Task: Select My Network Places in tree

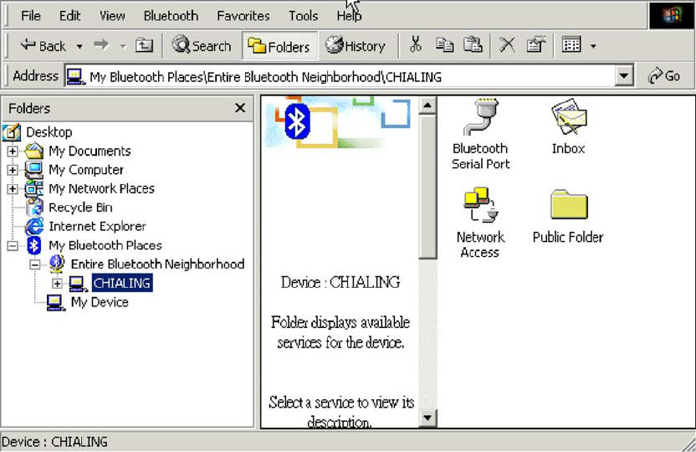Action: tap(102, 188)
